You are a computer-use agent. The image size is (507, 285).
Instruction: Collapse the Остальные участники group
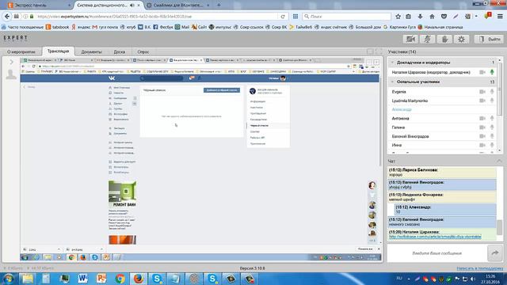pyautogui.click(x=393, y=82)
